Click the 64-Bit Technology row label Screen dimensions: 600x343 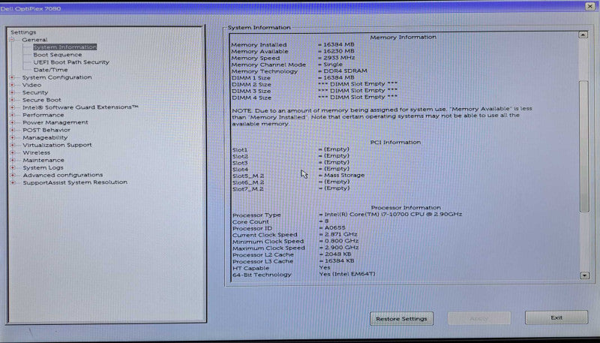[x=262, y=275]
